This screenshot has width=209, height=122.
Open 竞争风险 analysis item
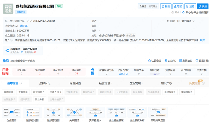170,72
